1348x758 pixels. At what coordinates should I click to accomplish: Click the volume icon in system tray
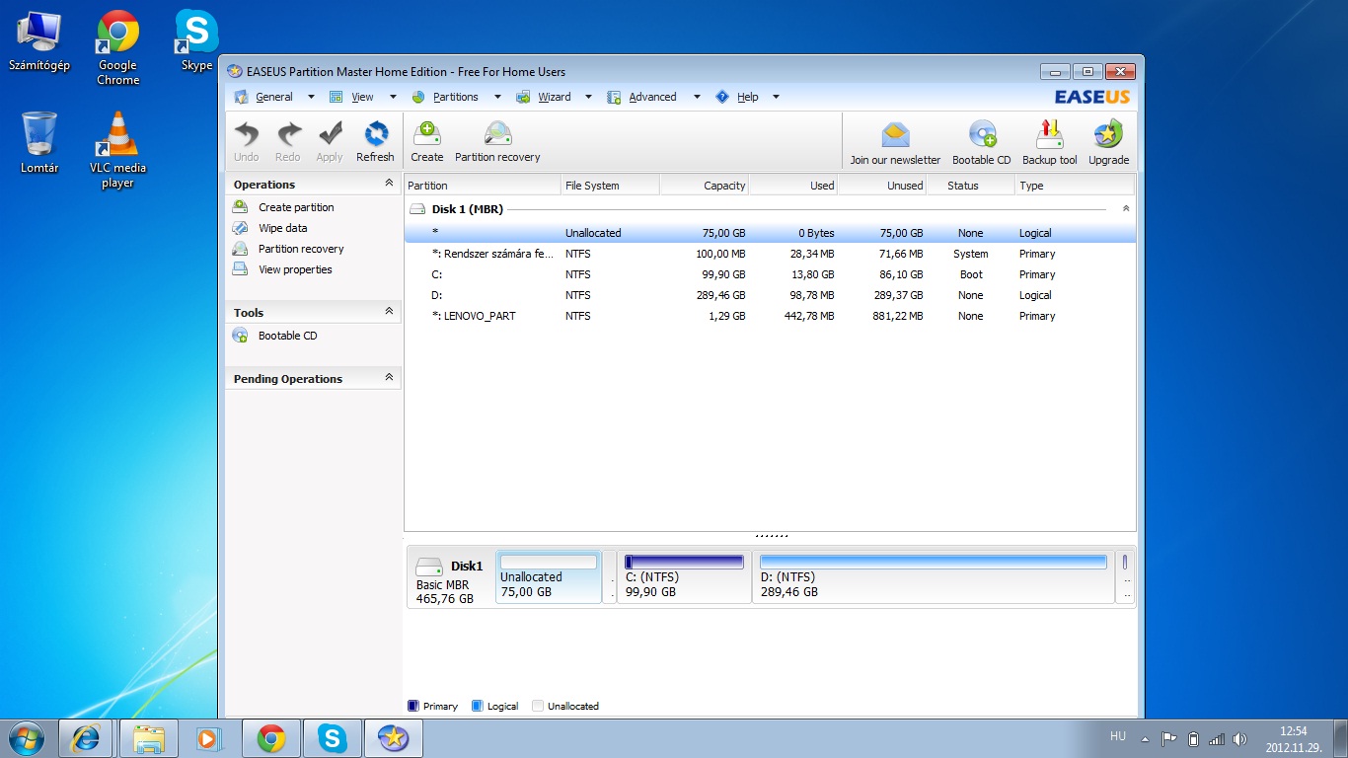[1239, 738]
